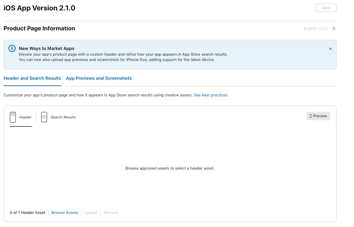Click the Header phone icon
The image size is (354, 227).
tap(13, 117)
